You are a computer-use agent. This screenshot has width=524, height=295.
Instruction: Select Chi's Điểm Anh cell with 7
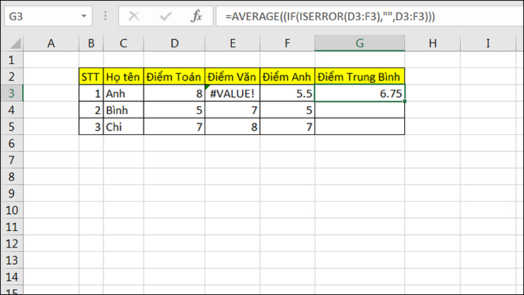(287, 126)
